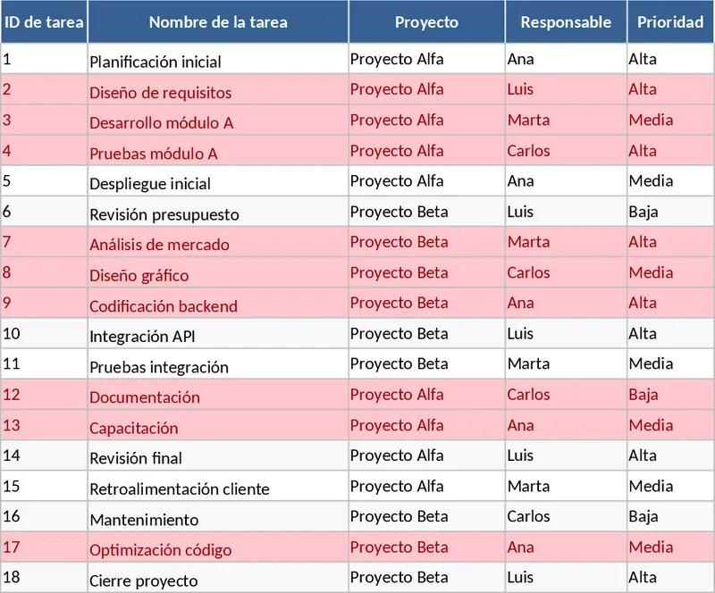Select the "Nombre de la tarea" header cell

(217, 22)
